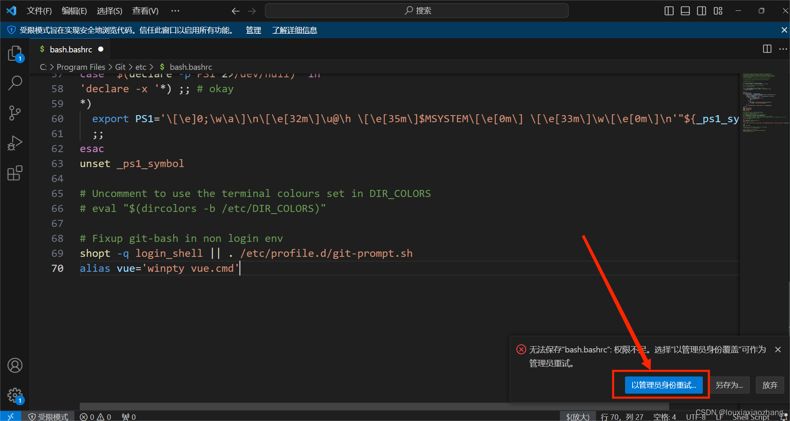Screen dimensions: 790x421
Task: Toggle primary side bar layout icon
Action: 669,11
